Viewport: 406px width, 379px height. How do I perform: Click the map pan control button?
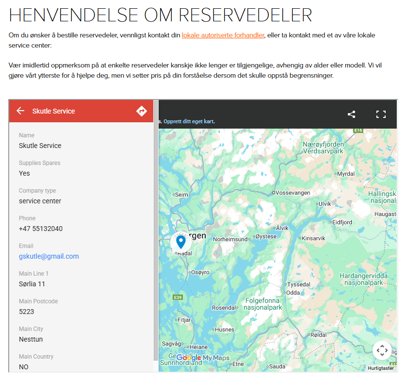[382, 350]
